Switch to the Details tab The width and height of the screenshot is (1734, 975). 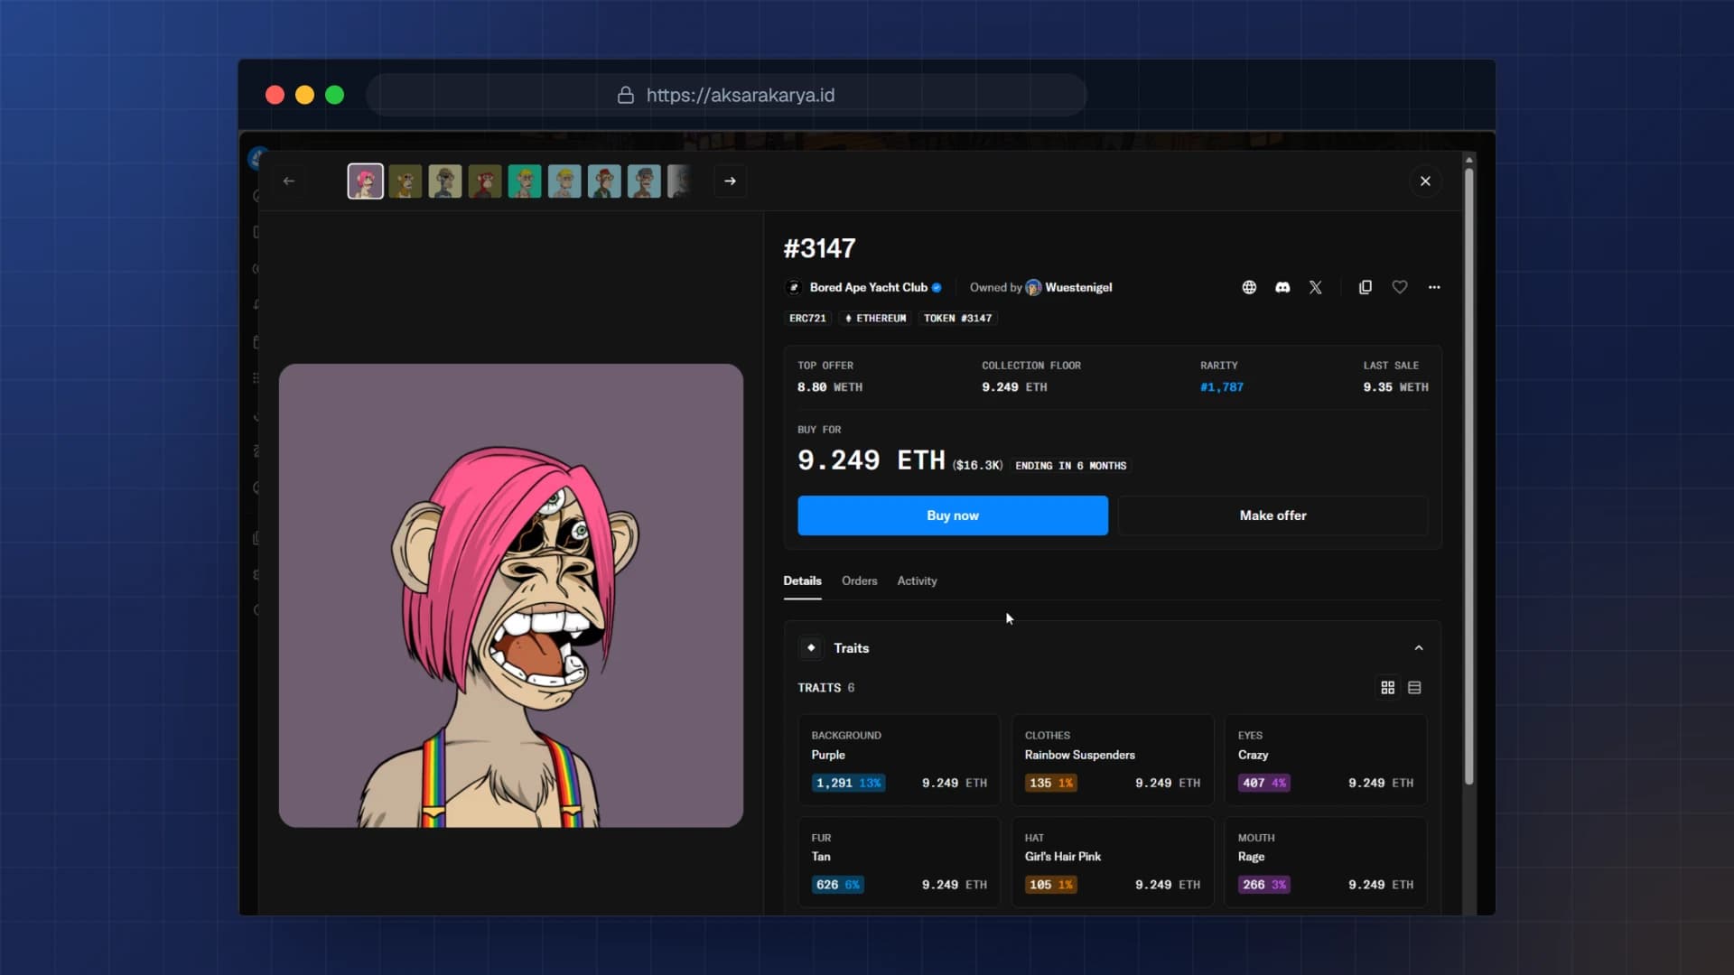pyautogui.click(x=802, y=580)
